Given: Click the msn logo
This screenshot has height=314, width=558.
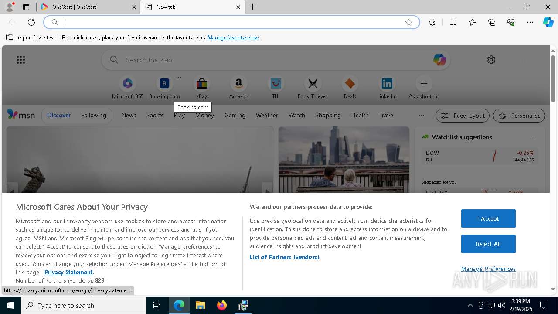Looking at the screenshot, I should pos(21,115).
